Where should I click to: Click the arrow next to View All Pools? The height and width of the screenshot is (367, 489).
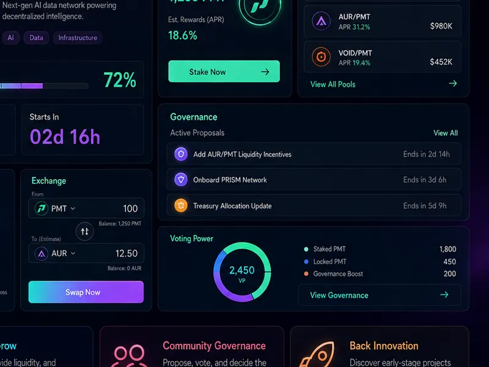(453, 83)
